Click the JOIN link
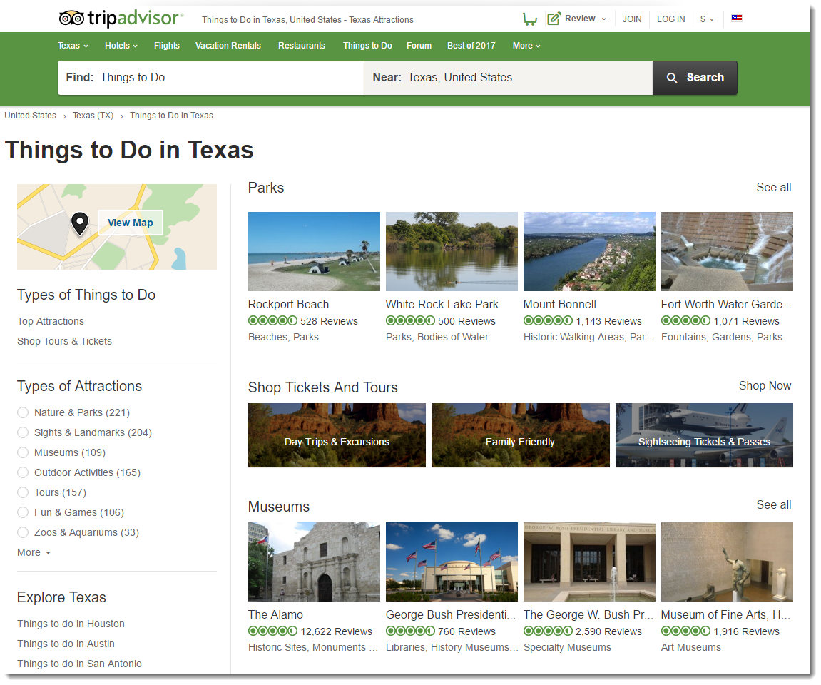Screen dimensions: 821x685 [x=632, y=19]
